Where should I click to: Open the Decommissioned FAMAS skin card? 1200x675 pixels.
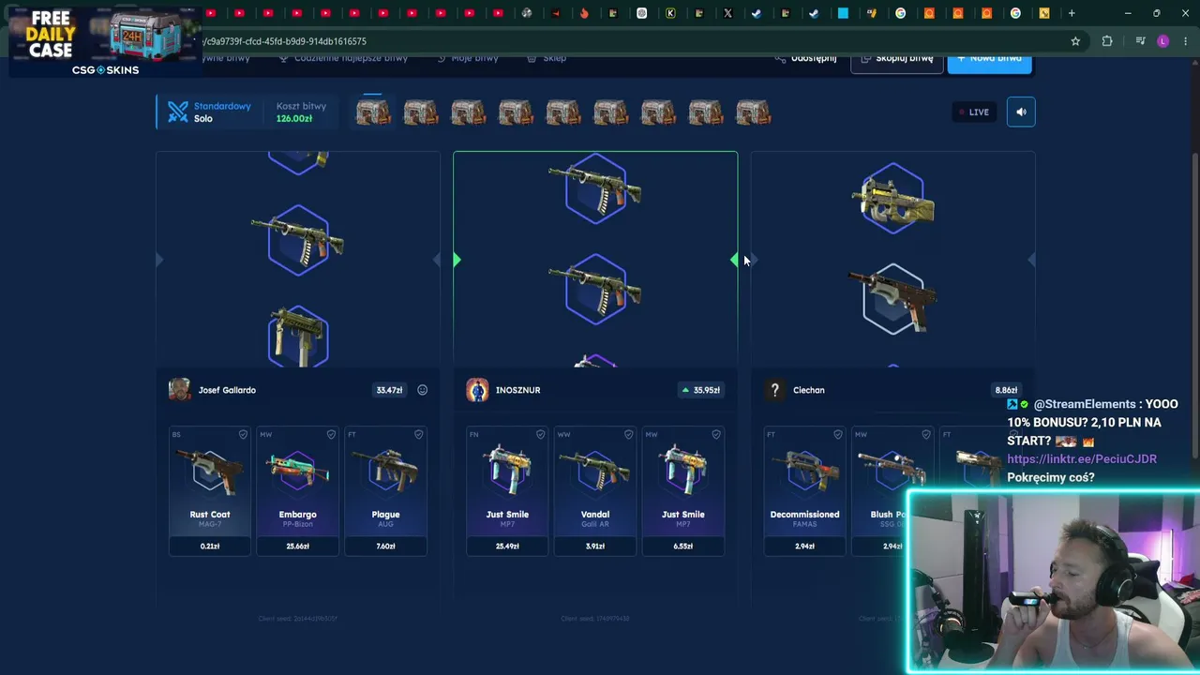point(804,490)
